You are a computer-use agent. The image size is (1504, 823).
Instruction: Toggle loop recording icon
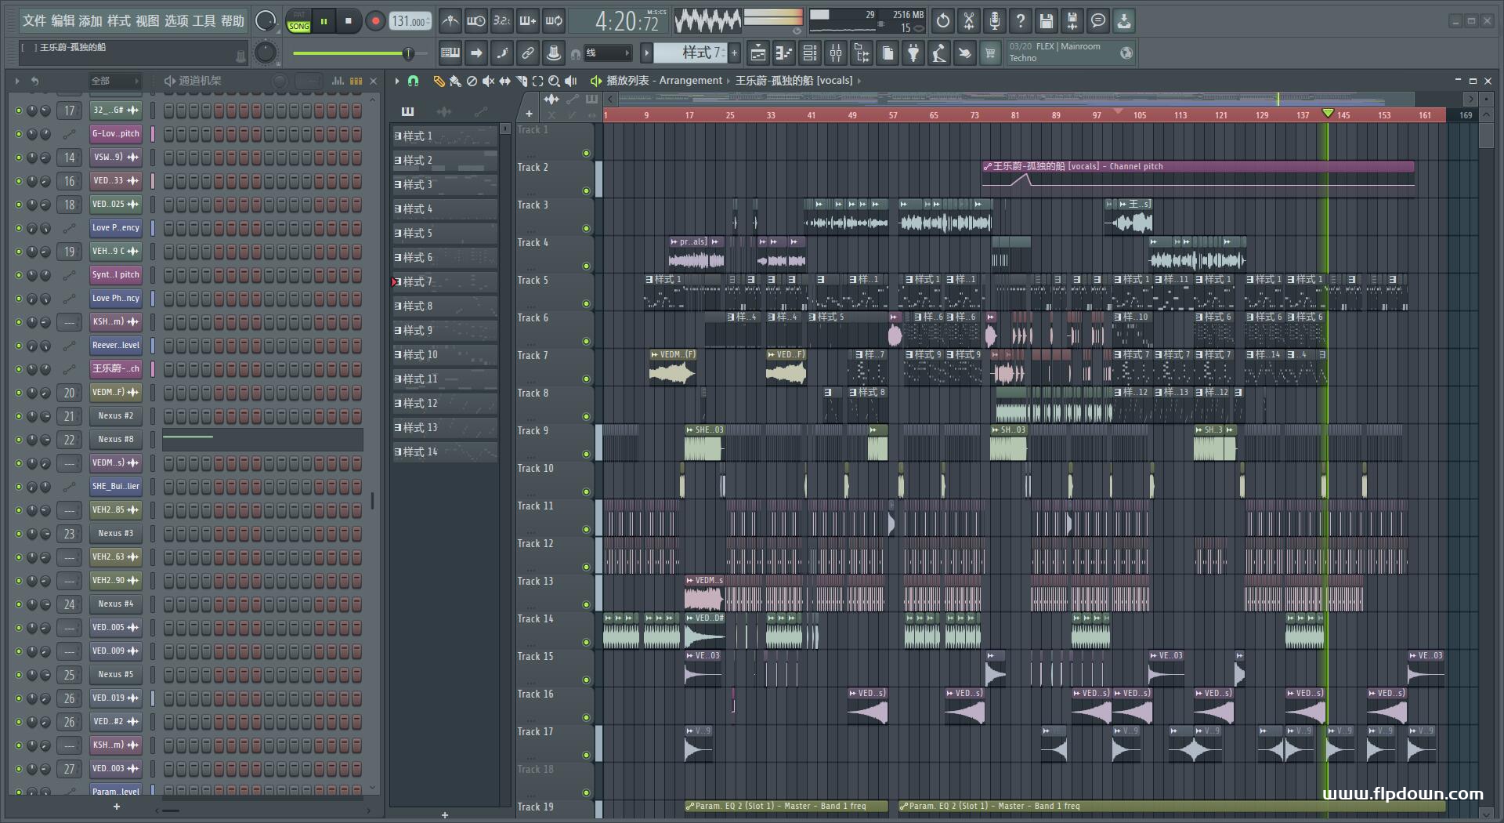pyautogui.click(x=554, y=21)
